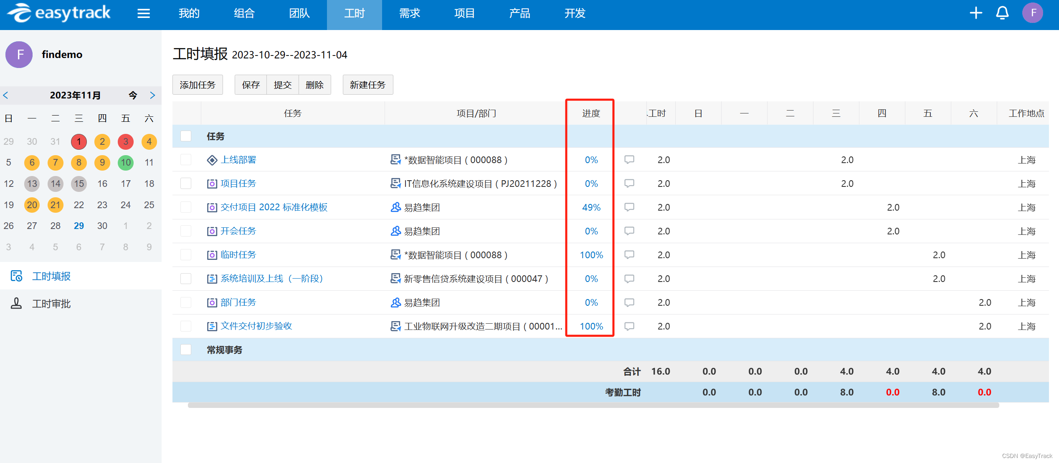Image resolution: width=1059 pixels, height=463 pixels.
Task: Jump to today with 今 button
Action: 133,95
